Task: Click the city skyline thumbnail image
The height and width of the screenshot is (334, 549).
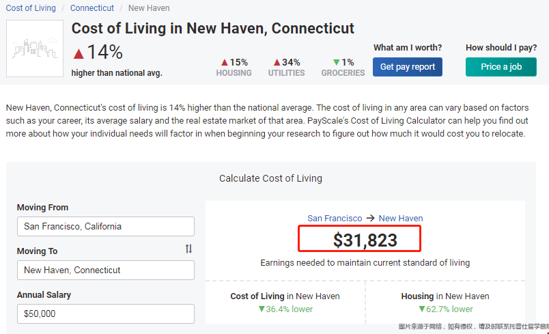Action: [x=35, y=48]
